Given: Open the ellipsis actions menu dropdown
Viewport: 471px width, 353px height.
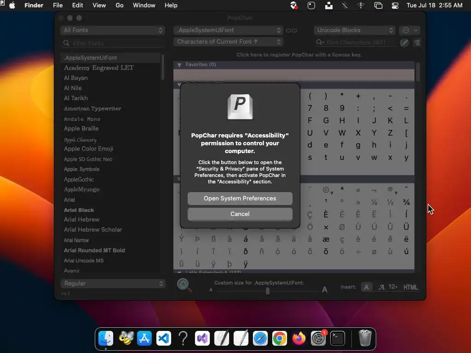Looking at the screenshot, I should pyautogui.click(x=409, y=30).
